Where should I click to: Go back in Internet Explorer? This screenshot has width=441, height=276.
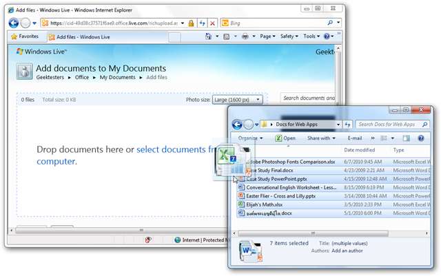click(x=14, y=23)
